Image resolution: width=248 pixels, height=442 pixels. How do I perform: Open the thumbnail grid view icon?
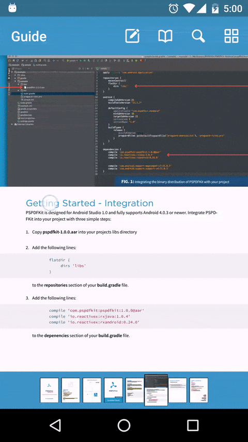[231, 36]
